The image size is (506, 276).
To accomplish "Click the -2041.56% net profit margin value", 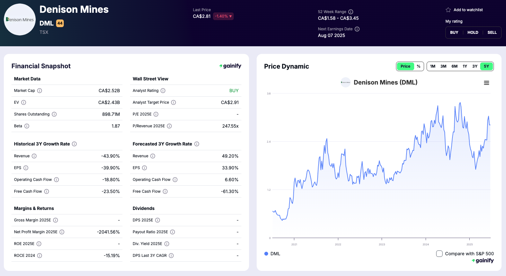I will [x=108, y=232].
